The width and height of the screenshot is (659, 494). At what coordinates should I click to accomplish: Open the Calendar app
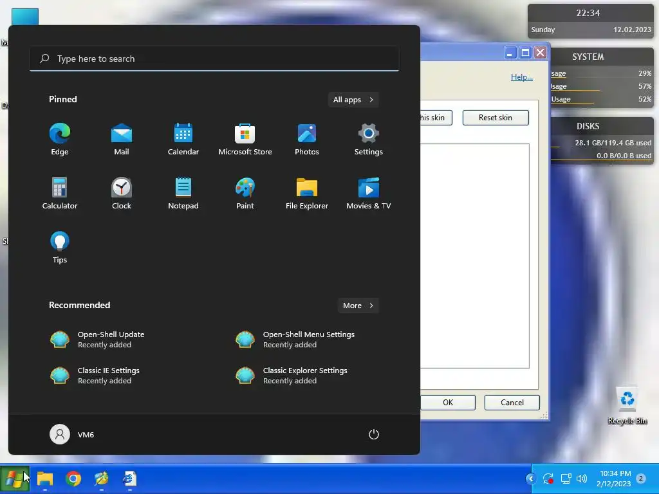tap(183, 139)
